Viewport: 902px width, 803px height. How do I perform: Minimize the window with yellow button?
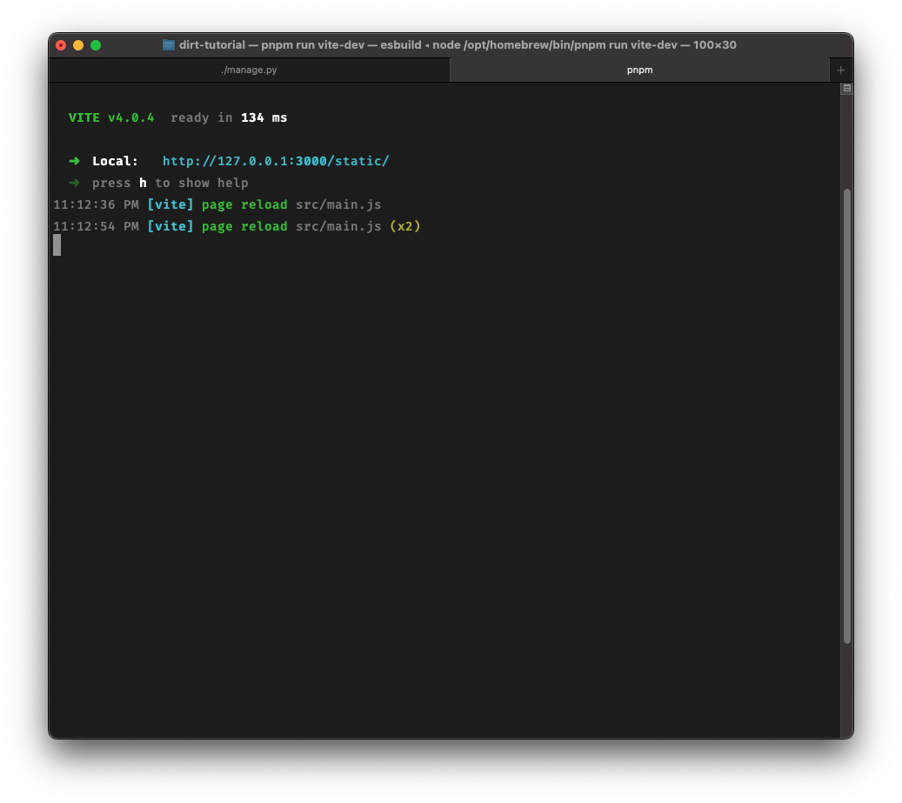[78, 45]
